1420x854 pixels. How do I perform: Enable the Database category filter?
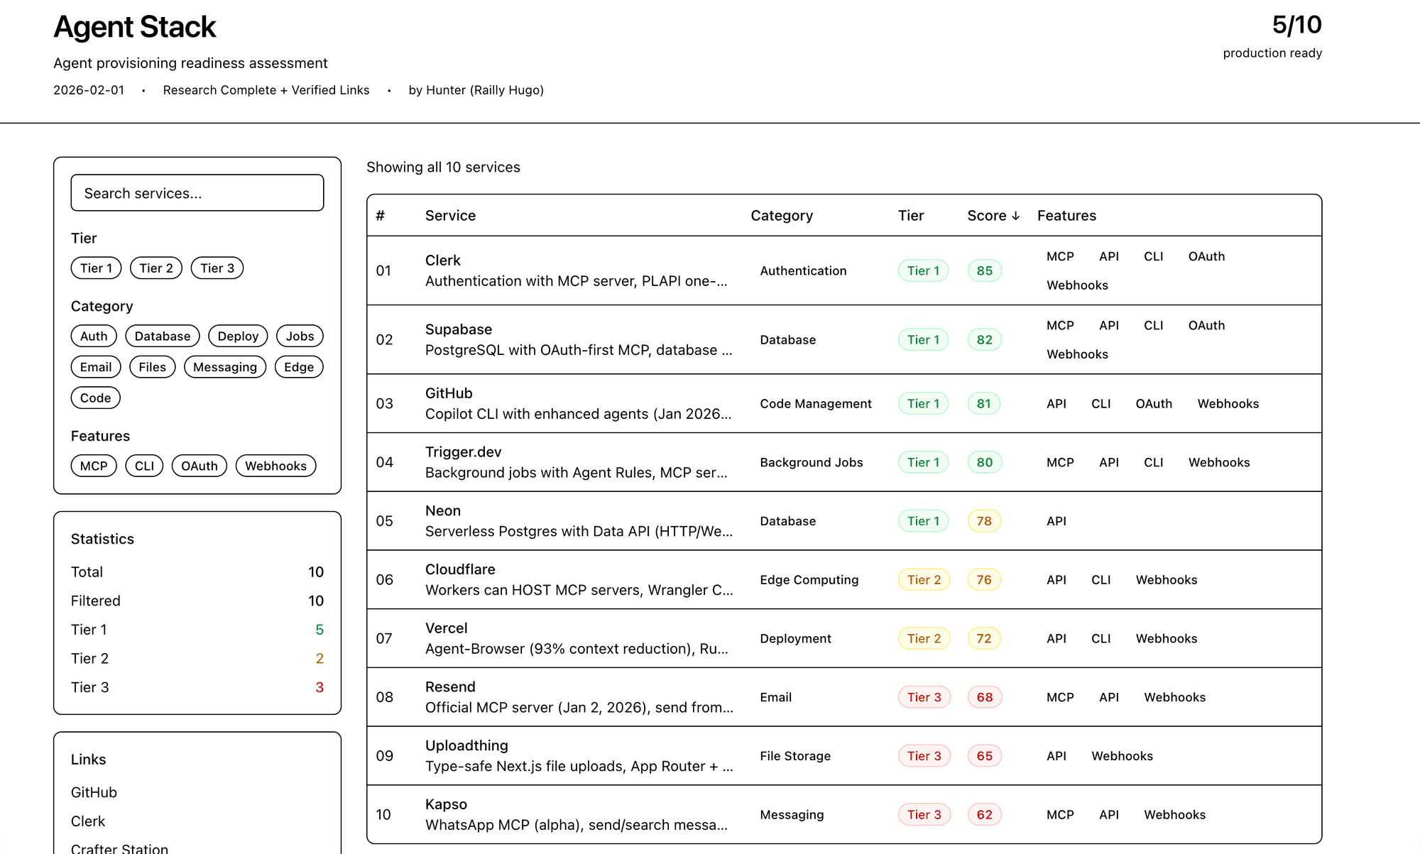click(x=163, y=336)
